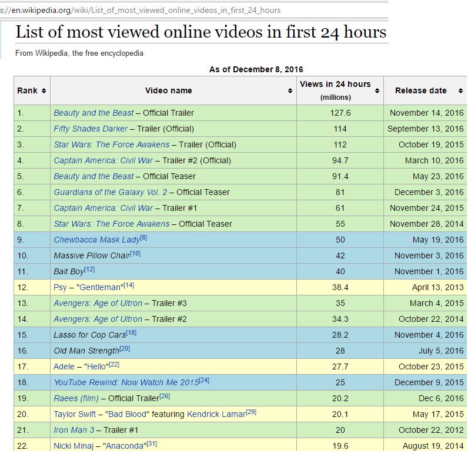The height and width of the screenshot is (454, 468).
Task: Sort by Video name column arrows
Action: (290, 90)
